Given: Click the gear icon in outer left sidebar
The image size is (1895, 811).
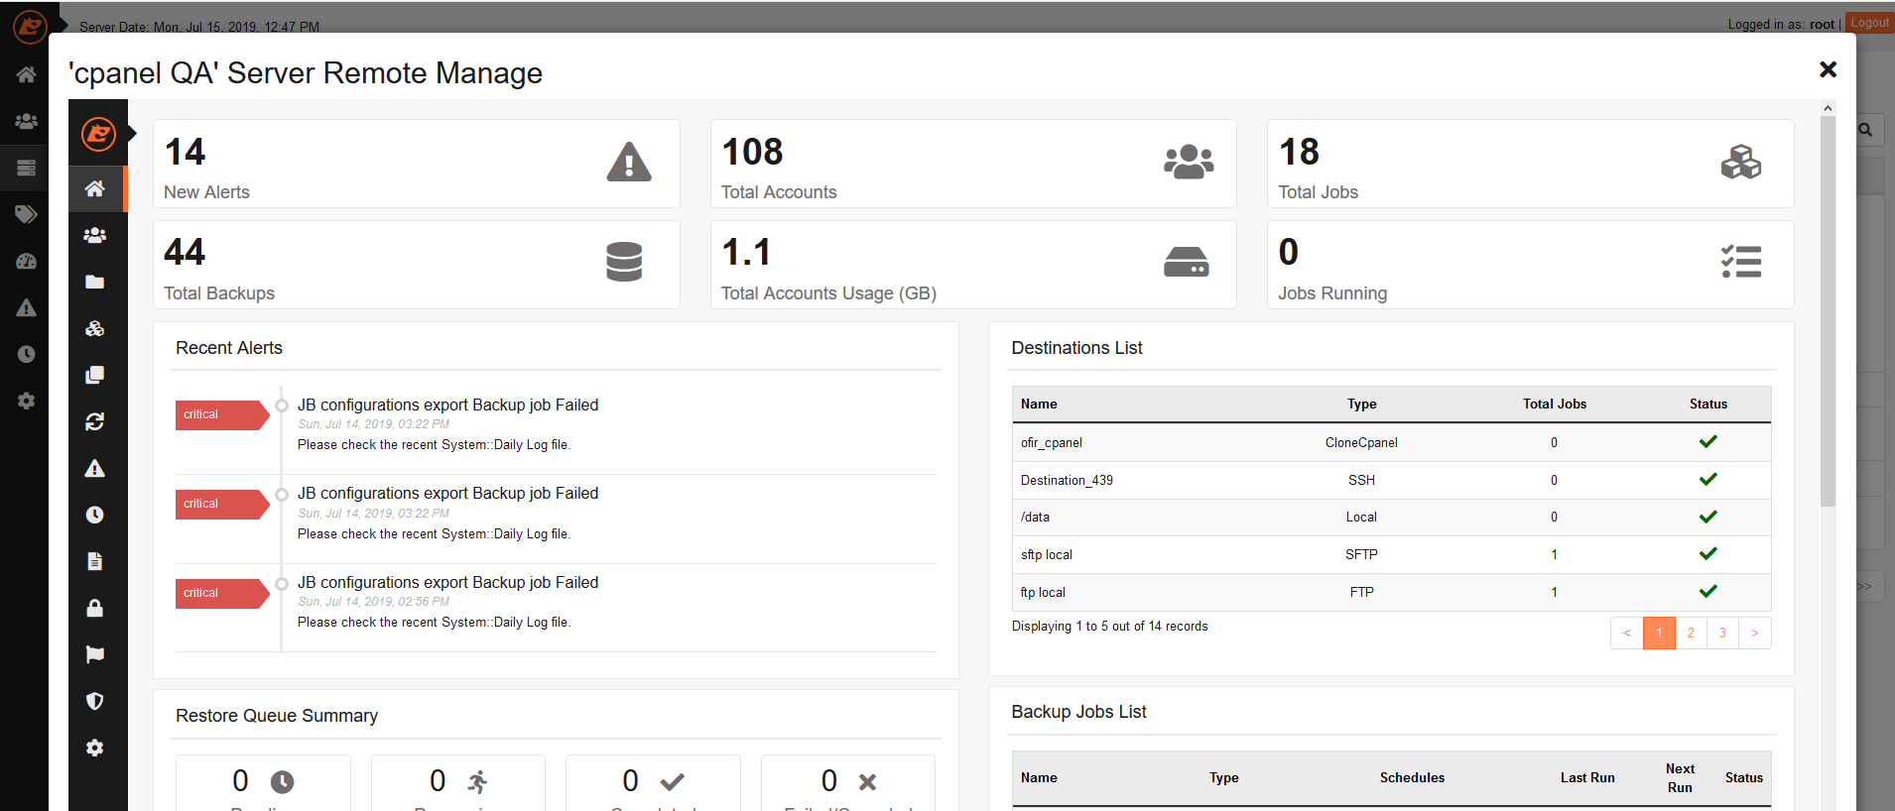Looking at the screenshot, I should (27, 401).
